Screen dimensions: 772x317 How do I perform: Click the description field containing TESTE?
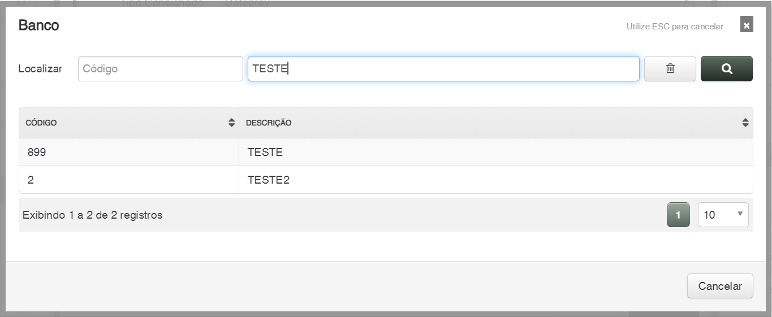pos(443,68)
